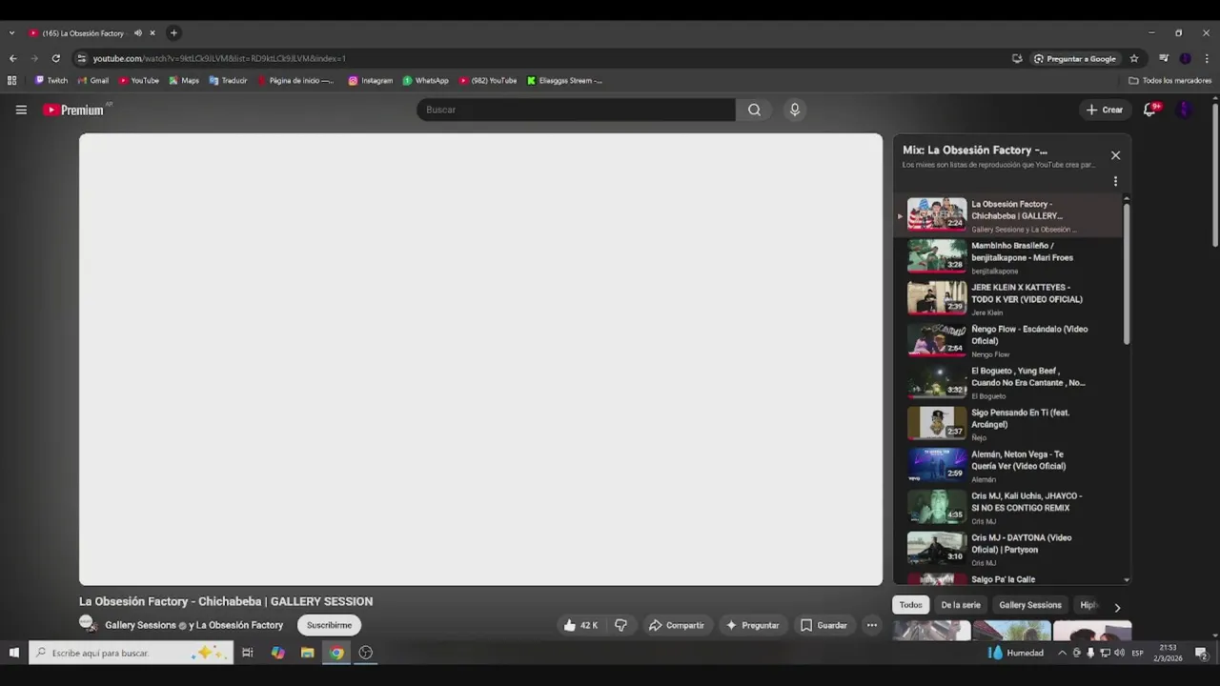Select the Todos filter chip
1220x686 pixels.
[911, 605]
